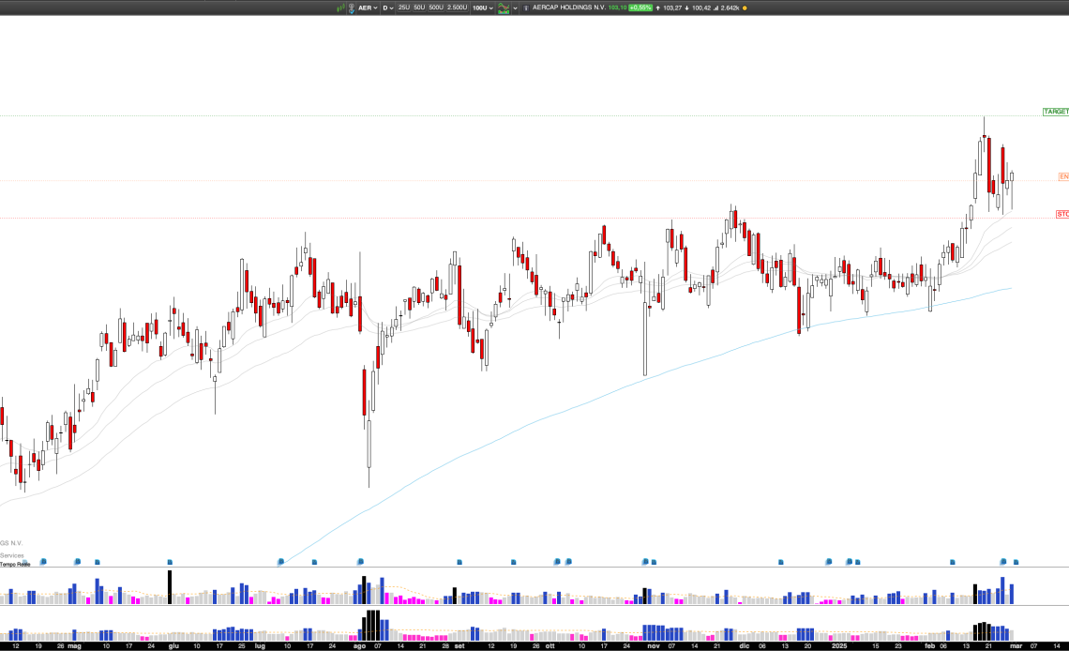1069x651 pixels.
Task: Click the indicators chart style icon
Action: pyautogui.click(x=504, y=8)
